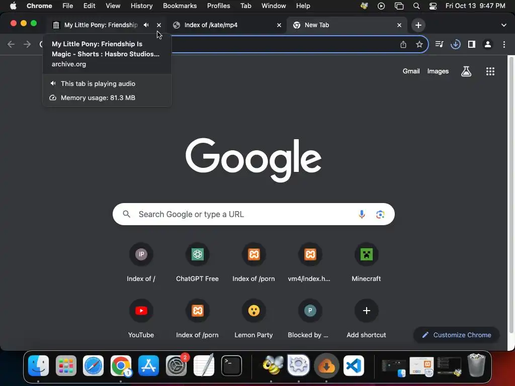Close the My Little Pony tab
The image size is (515, 386).
pos(159,25)
